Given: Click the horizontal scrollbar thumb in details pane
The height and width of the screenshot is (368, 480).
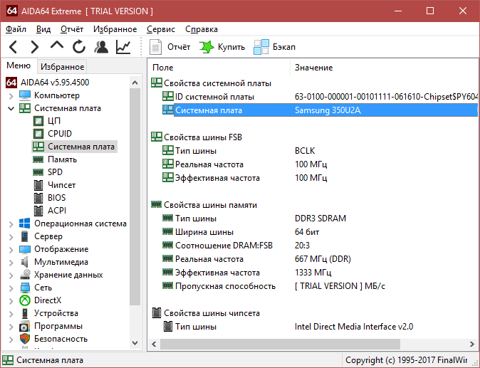Looking at the screenshot, I should pos(280,344).
